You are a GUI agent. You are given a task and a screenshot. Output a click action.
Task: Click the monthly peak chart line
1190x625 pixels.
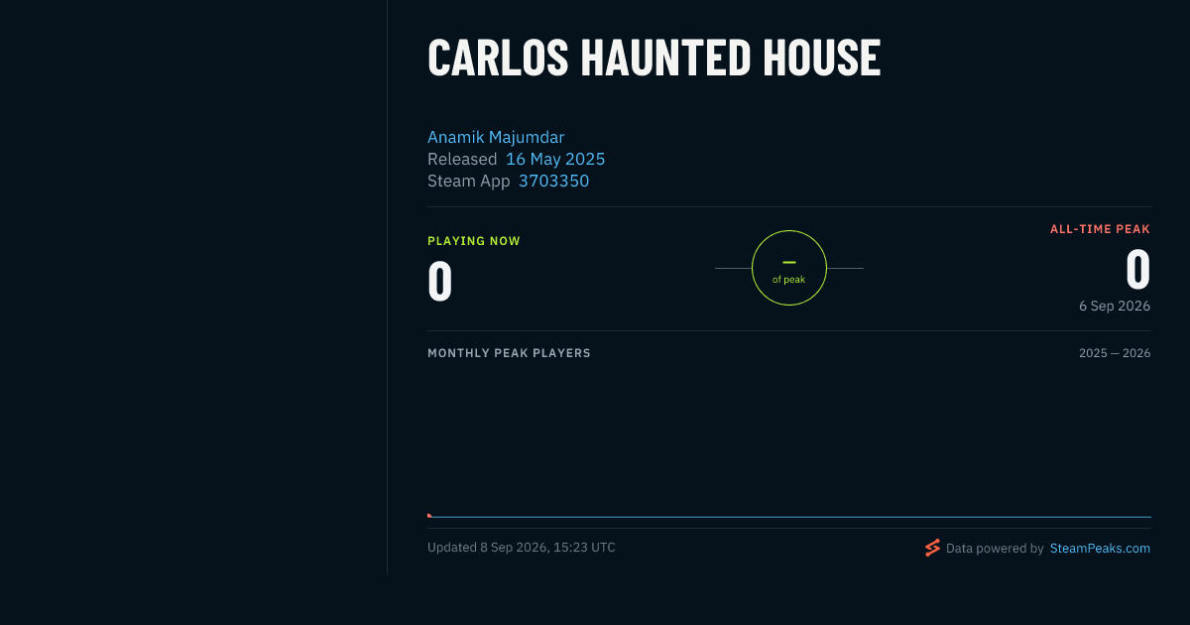coord(789,517)
